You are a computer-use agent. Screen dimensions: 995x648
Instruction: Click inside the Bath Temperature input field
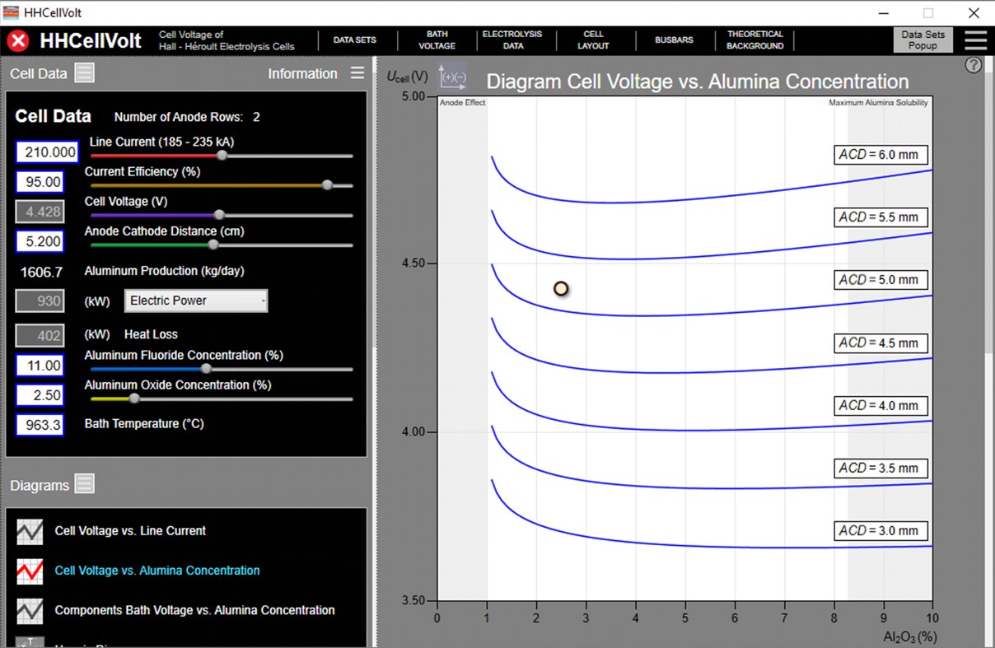[40, 425]
